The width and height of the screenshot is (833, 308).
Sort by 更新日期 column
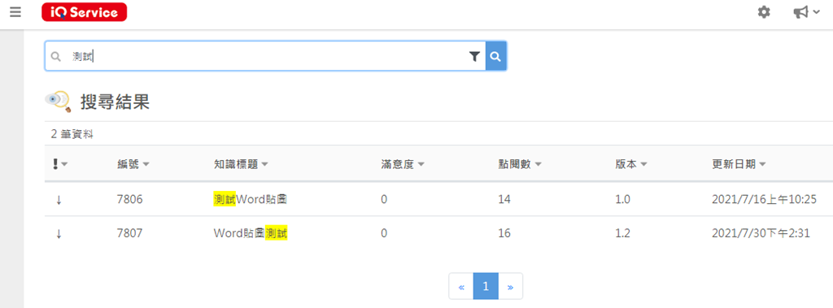tap(739, 164)
